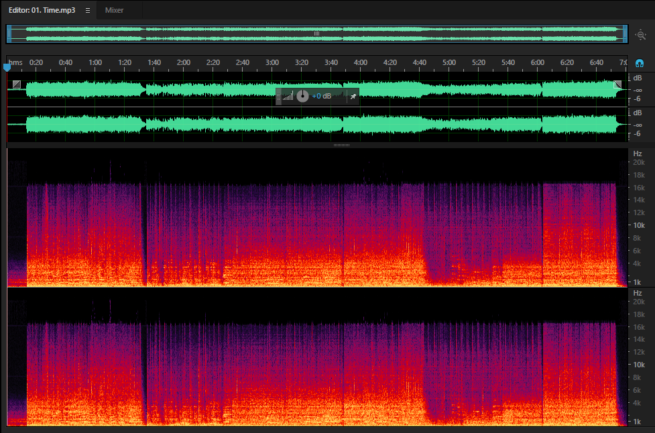The width and height of the screenshot is (655, 433).
Task: Click the 5:00 mark on time ruler
Action: pos(449,62)
